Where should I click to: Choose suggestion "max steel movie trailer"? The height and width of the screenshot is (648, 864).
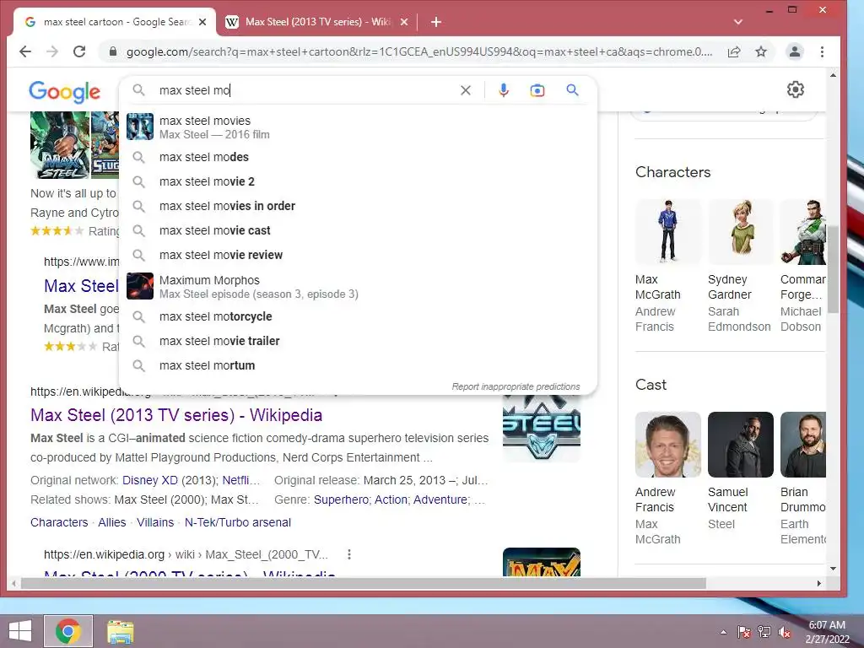click(x=358, y=341)
